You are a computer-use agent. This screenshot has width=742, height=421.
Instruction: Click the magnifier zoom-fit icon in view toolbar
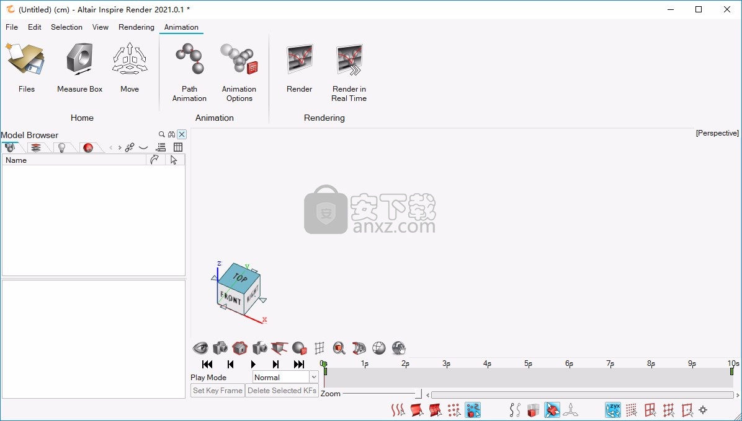(339, 349)
